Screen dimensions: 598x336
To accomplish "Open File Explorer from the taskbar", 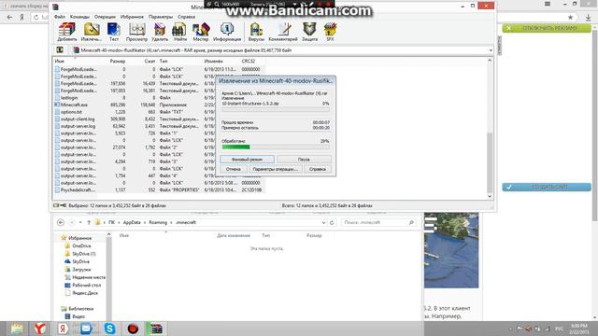I will [x=17, y=329].
